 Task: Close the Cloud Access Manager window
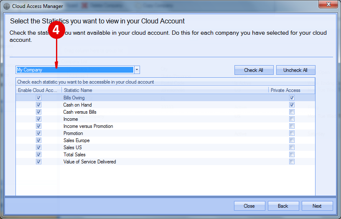(x=328, y=4)
